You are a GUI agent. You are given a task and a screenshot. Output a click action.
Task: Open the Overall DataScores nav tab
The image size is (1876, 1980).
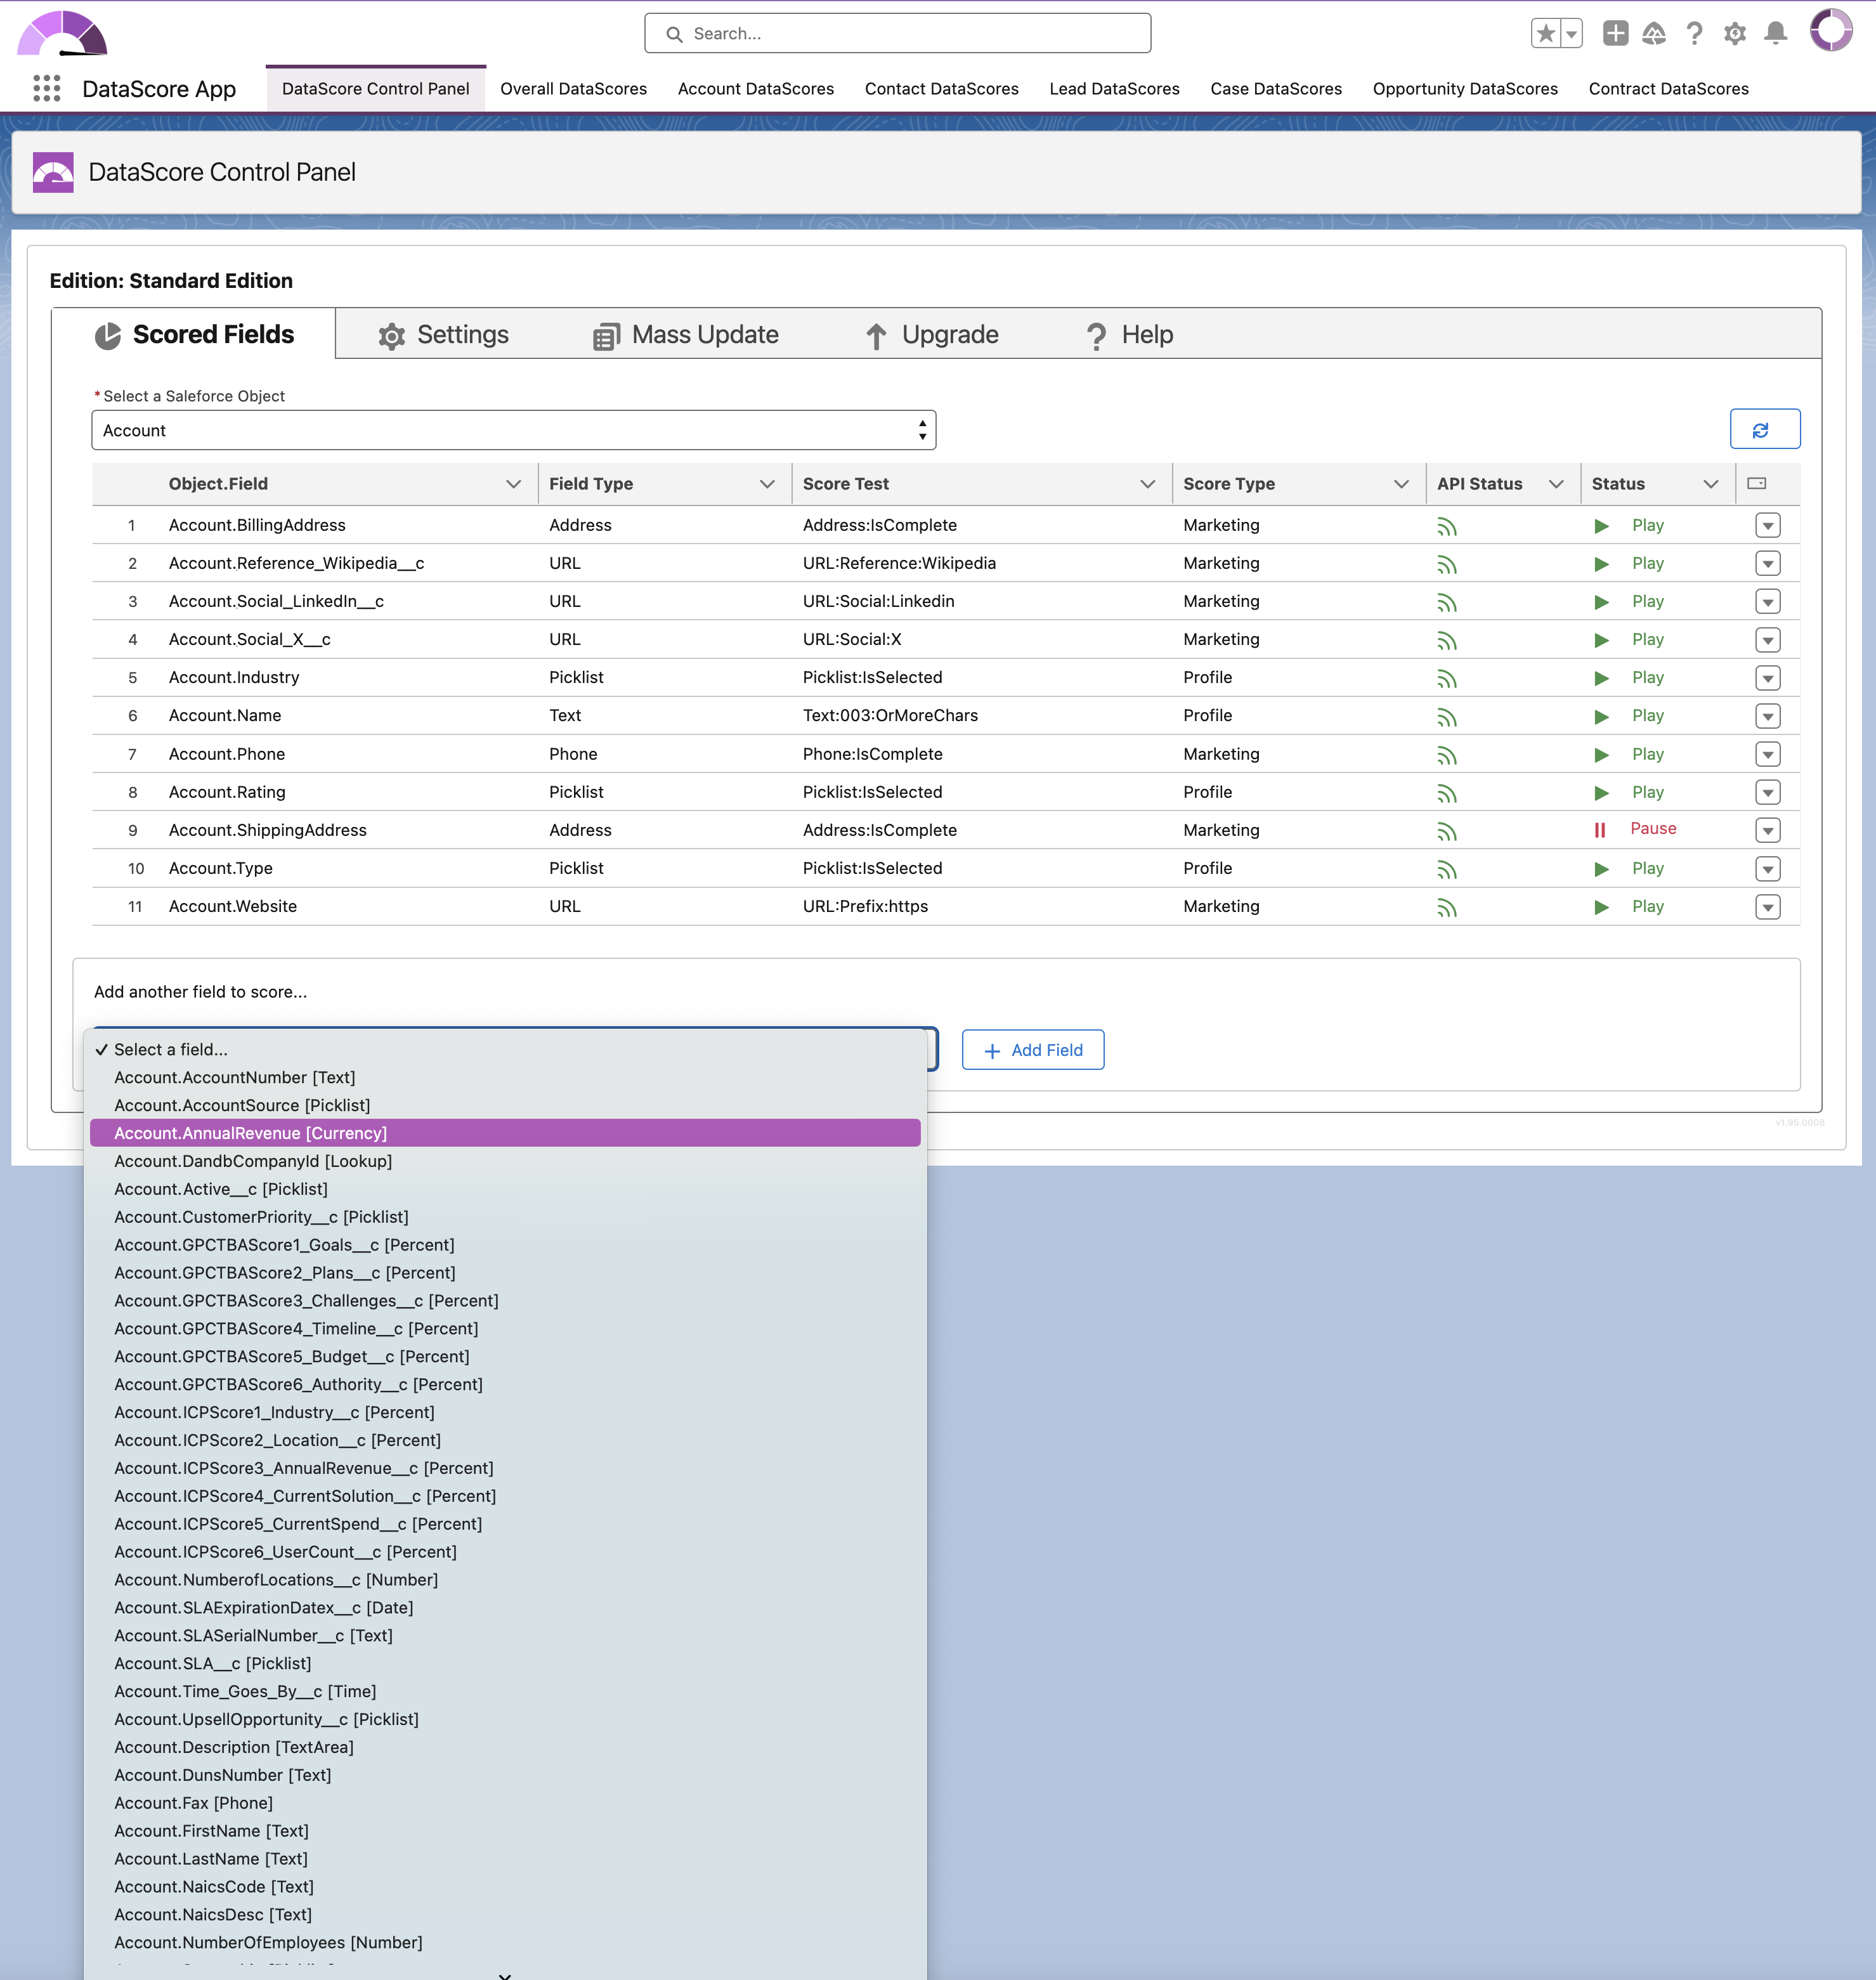pyautogui.click(x=573, y=89)
